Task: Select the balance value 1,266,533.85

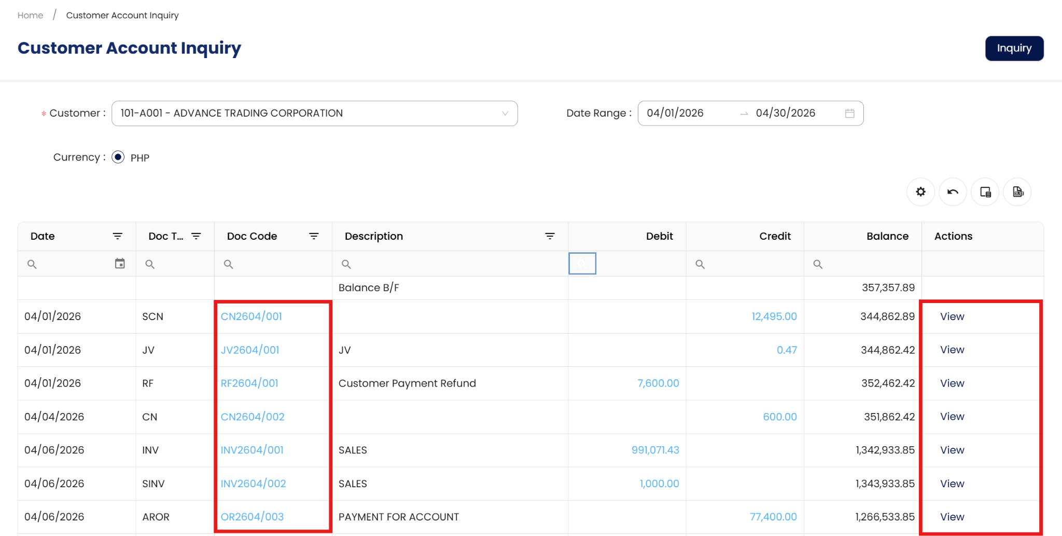Action: click(885, 517)
